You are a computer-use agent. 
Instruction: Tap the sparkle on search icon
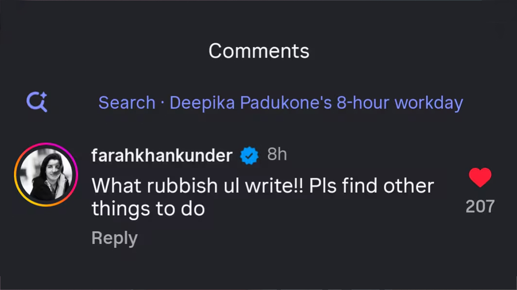click(x=44, y=97)
